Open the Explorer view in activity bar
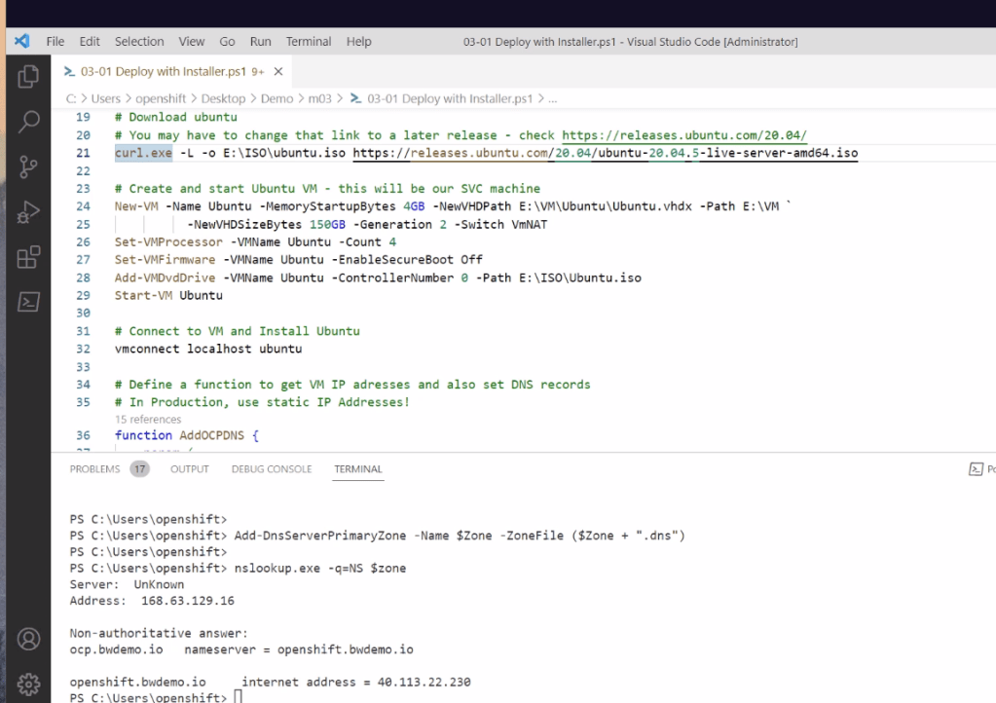The height and width of the screenshot is (703, 996). coord(28,76)
